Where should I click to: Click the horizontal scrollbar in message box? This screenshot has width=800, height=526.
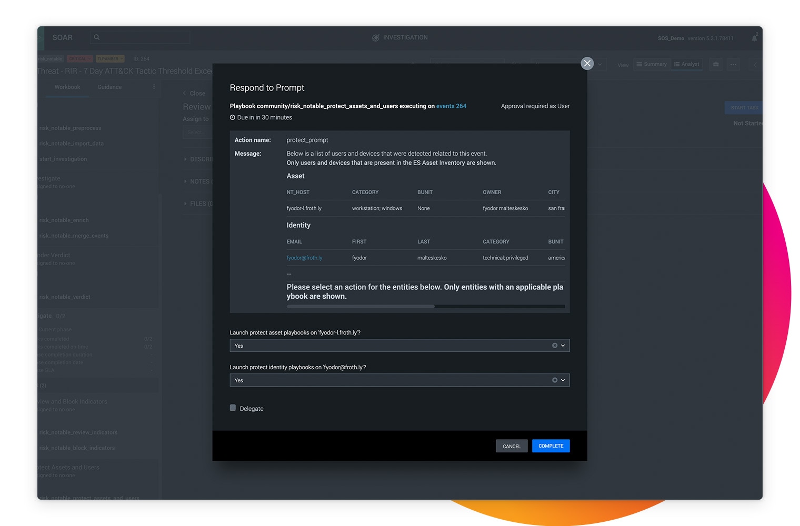(x=361, y=306)
